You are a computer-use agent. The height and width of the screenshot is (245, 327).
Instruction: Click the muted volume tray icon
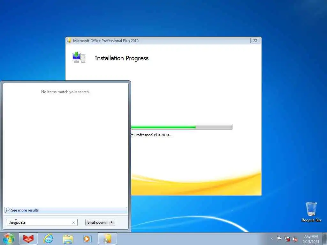(295, 239)
